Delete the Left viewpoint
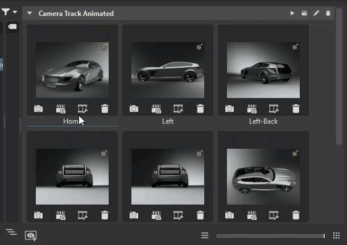 click(200, 109)
